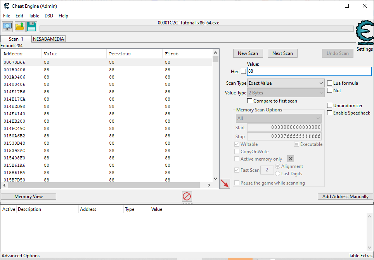Open the Table menu
Image resolution: width=374 pixels, height=260 pixels.
point(34,16)
